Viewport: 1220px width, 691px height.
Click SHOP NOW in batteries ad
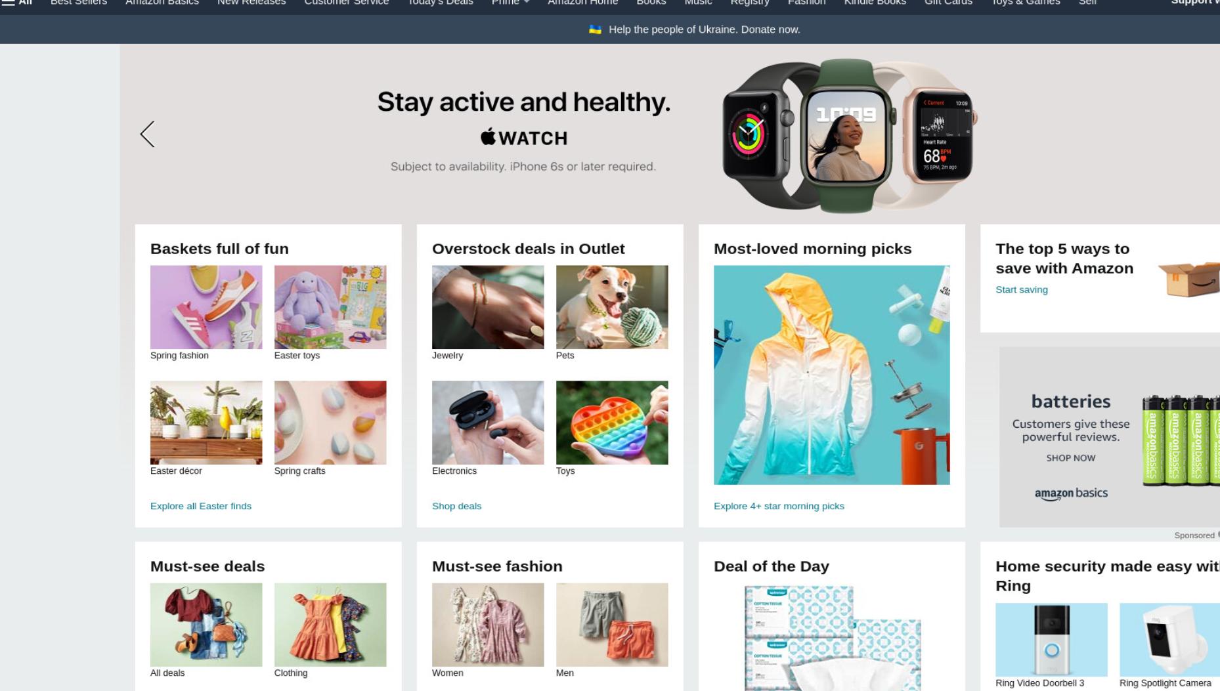tap(1071, 458)
